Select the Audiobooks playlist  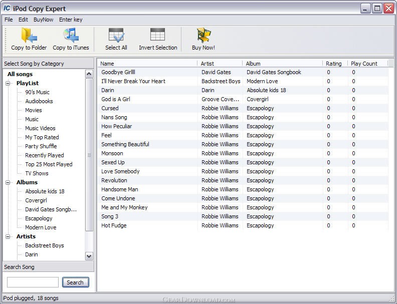(x=39, y=101)
